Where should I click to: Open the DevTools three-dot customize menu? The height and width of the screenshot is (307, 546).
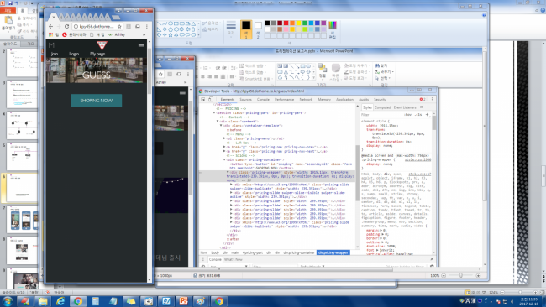tap(432, 100)
